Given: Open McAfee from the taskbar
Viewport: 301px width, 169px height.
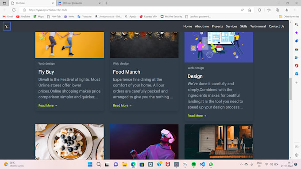Looking at the screenshot, I should tap(168, 165).
